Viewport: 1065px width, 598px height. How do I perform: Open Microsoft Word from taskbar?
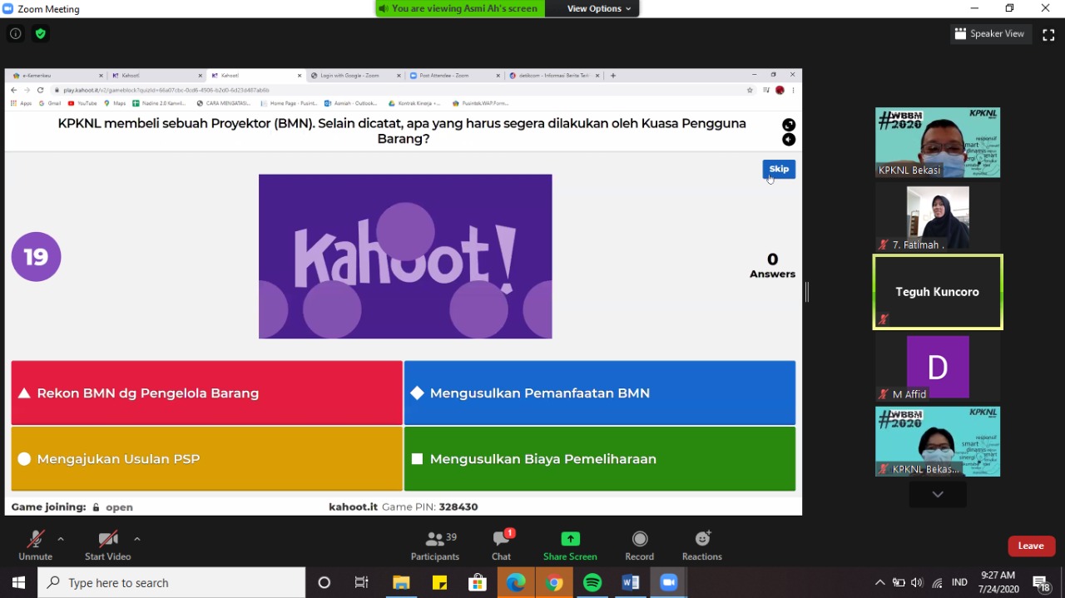point(631,582)
